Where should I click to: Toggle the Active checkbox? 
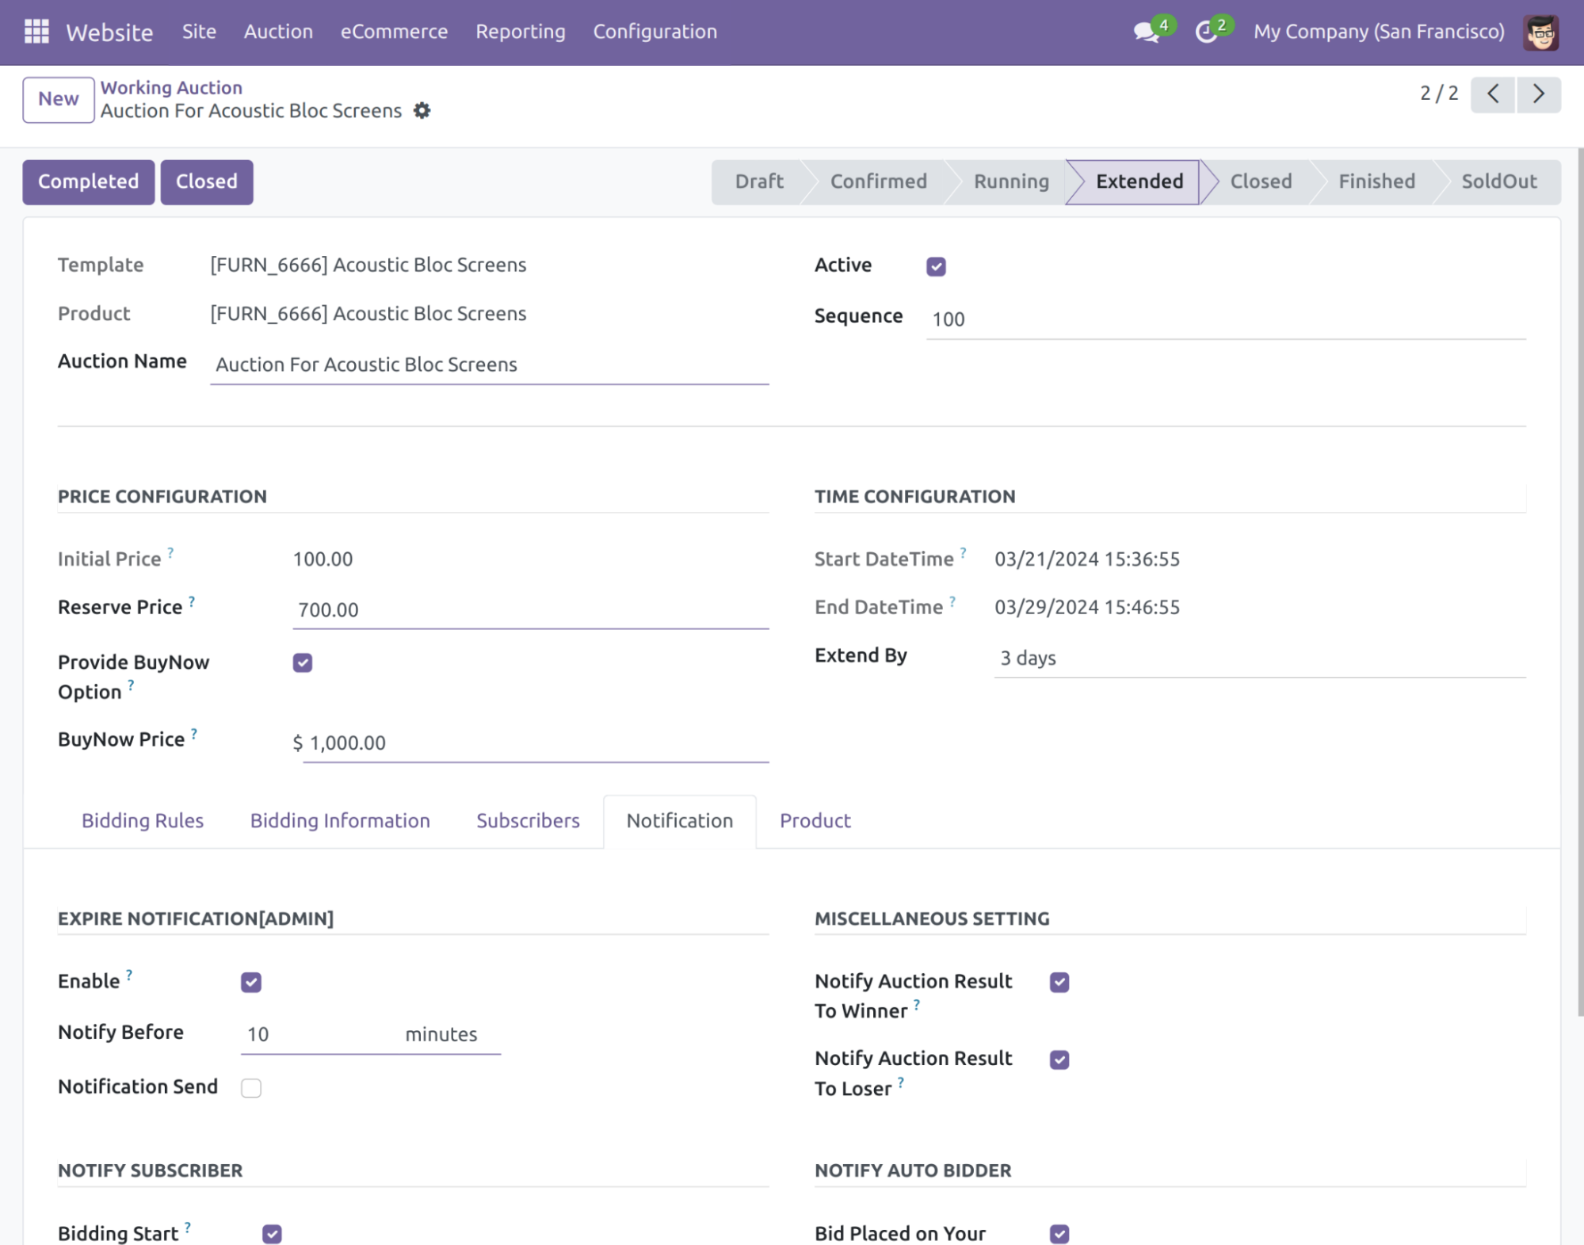pyautogui.click(x=936, y=266)
